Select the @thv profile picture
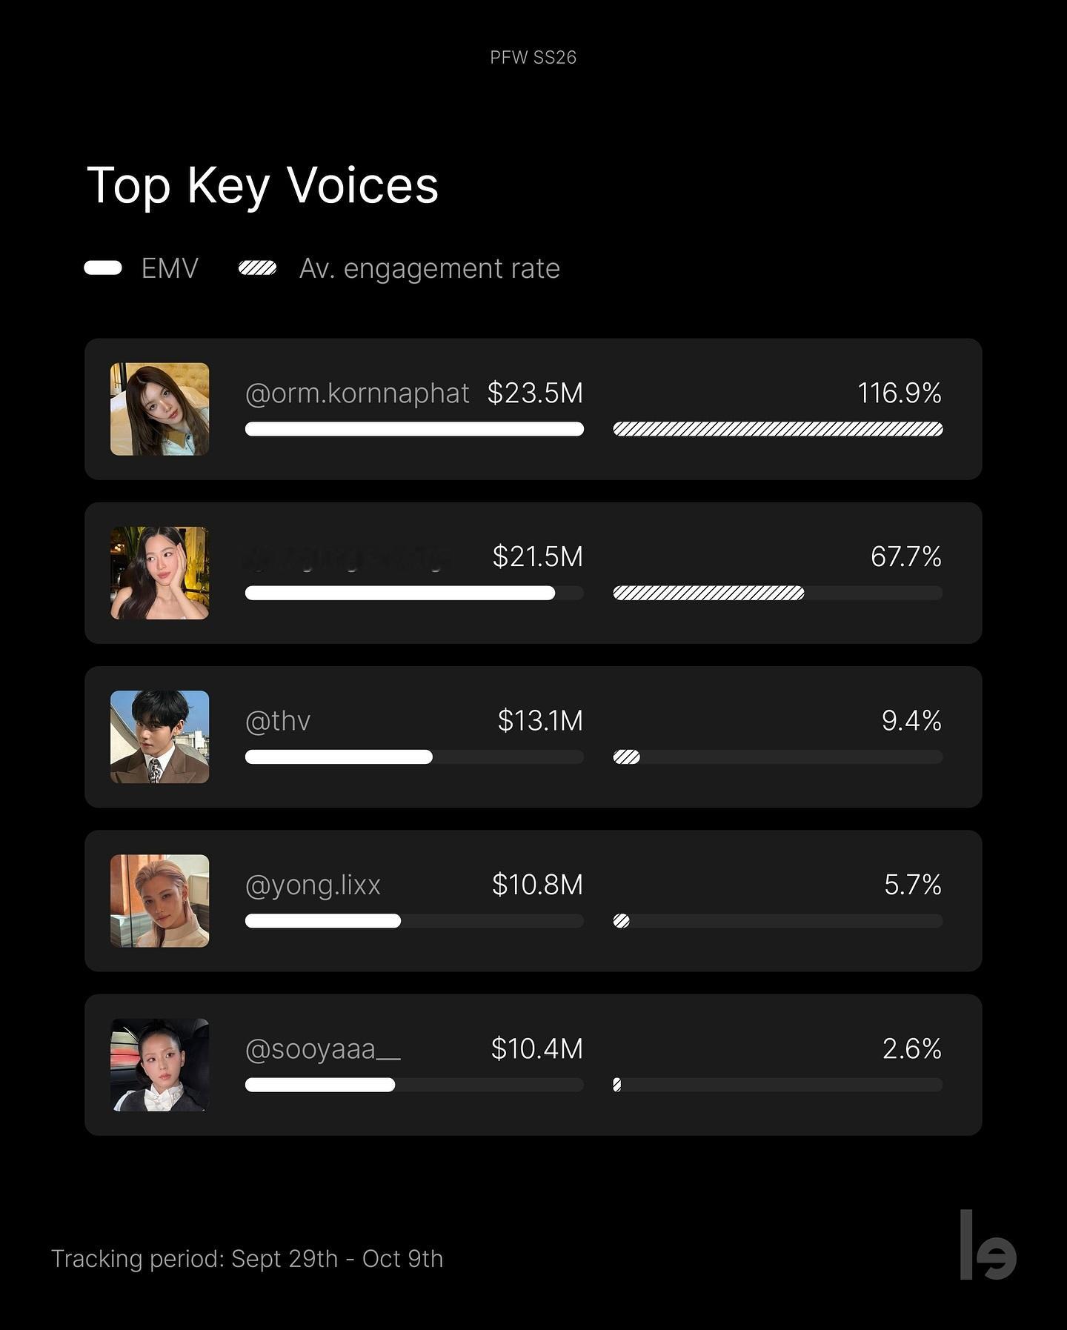1067x1330 pixels. click(x=159, y=737)
